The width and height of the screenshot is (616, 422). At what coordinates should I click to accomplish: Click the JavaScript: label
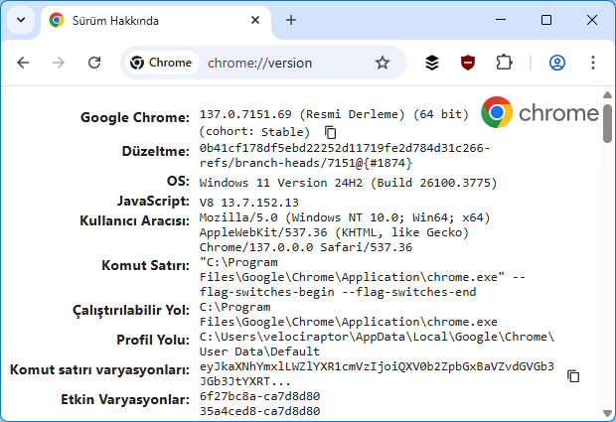click(x=153, y=201)
